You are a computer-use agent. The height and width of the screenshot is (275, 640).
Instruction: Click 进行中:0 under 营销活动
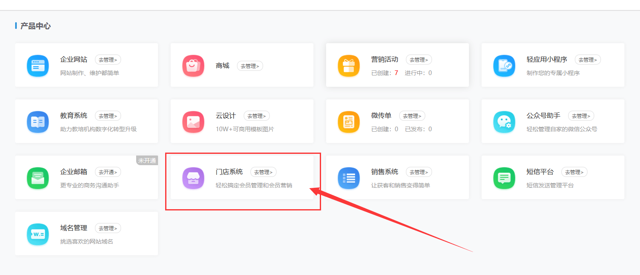pos(419,73)
